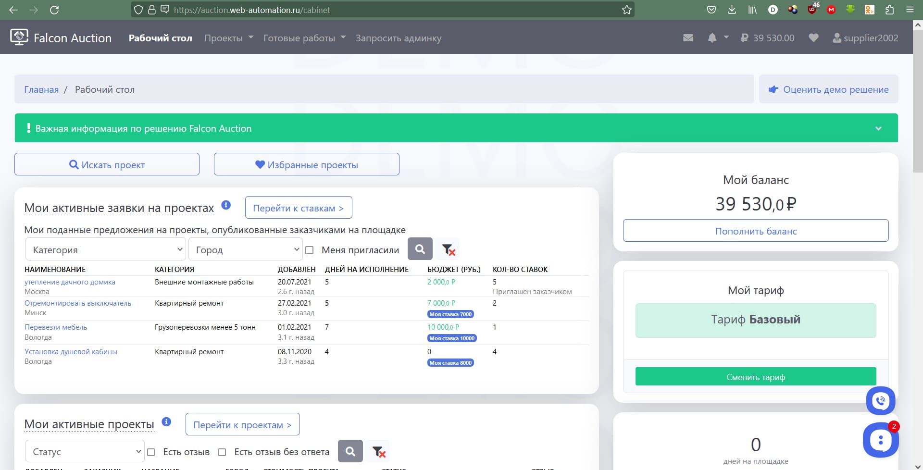
Task: Open the 'утепление дачного домика' project link
Action: 70,282
